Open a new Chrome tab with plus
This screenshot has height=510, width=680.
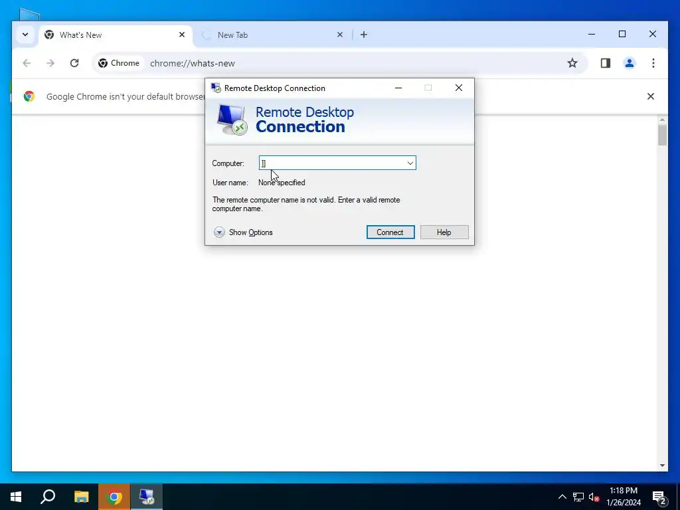364,35
